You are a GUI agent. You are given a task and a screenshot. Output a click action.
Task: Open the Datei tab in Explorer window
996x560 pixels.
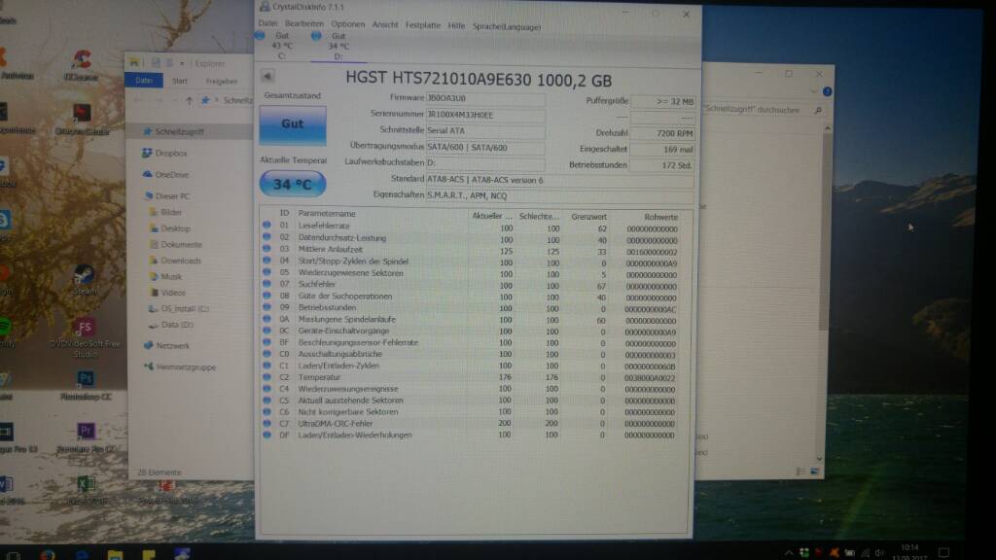tap(144, 81)
